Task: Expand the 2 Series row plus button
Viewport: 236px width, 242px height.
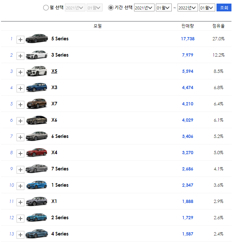Action: tap(20, 219)
